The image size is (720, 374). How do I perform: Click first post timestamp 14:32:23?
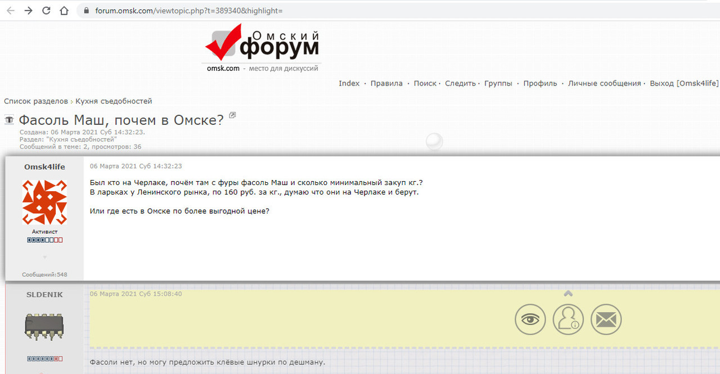point(136,166)
